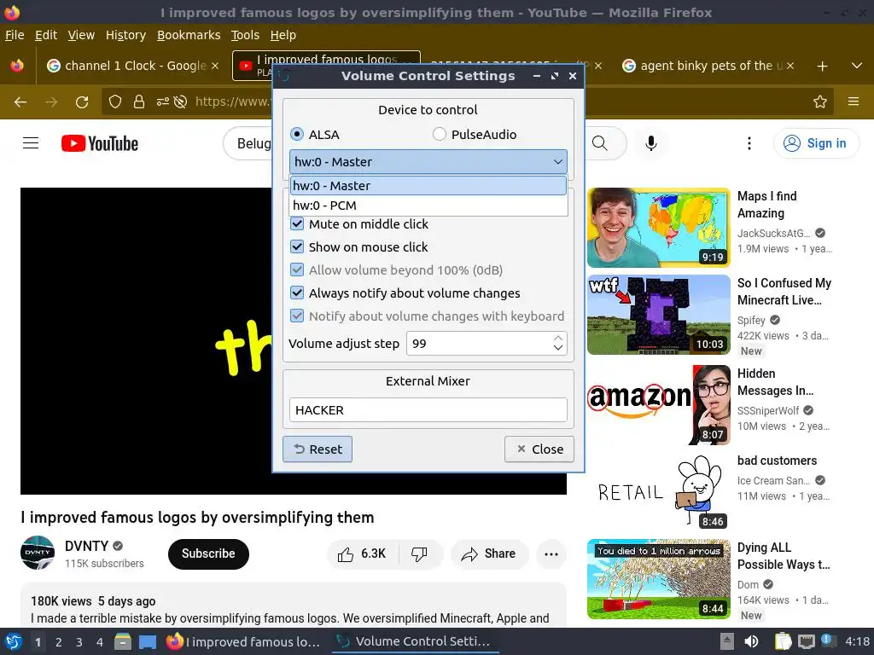This screenshot has height=655, width=874.
Task: Go to the YouTube home logo
Action: click(100, 143)
